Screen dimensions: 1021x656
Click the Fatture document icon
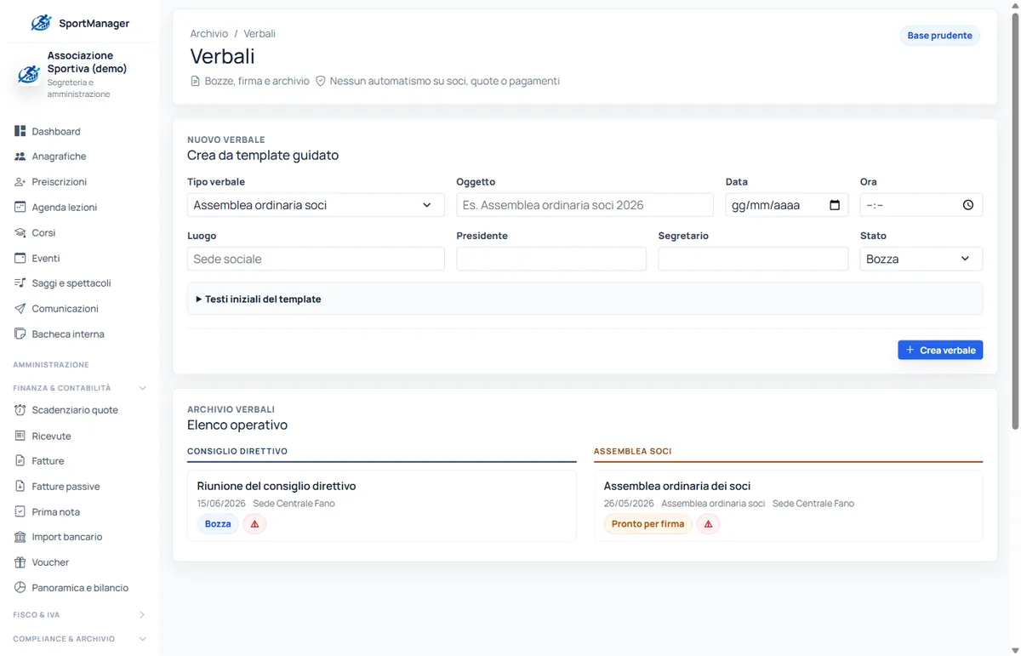20,460
